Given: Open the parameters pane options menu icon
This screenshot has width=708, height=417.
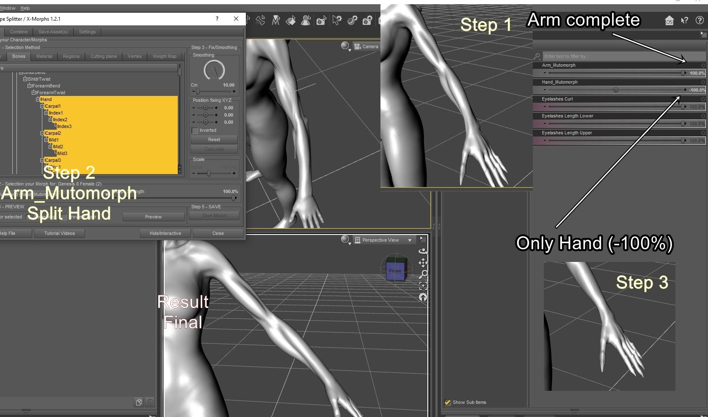Looking at the screenshot, I should (704, 34).
